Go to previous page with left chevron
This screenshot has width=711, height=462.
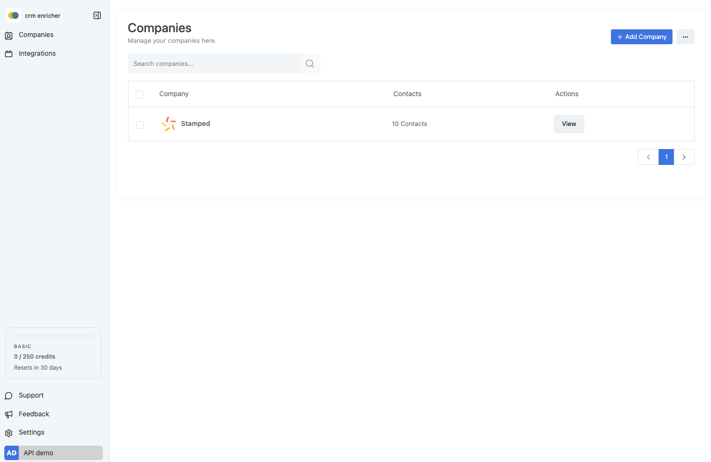coord(648,157)
